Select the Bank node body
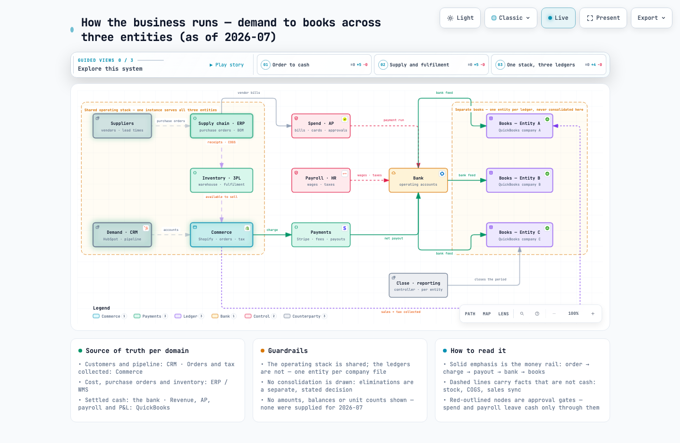Image resolution: width=680 pixels, height=443 pixels. click(418, 180)
